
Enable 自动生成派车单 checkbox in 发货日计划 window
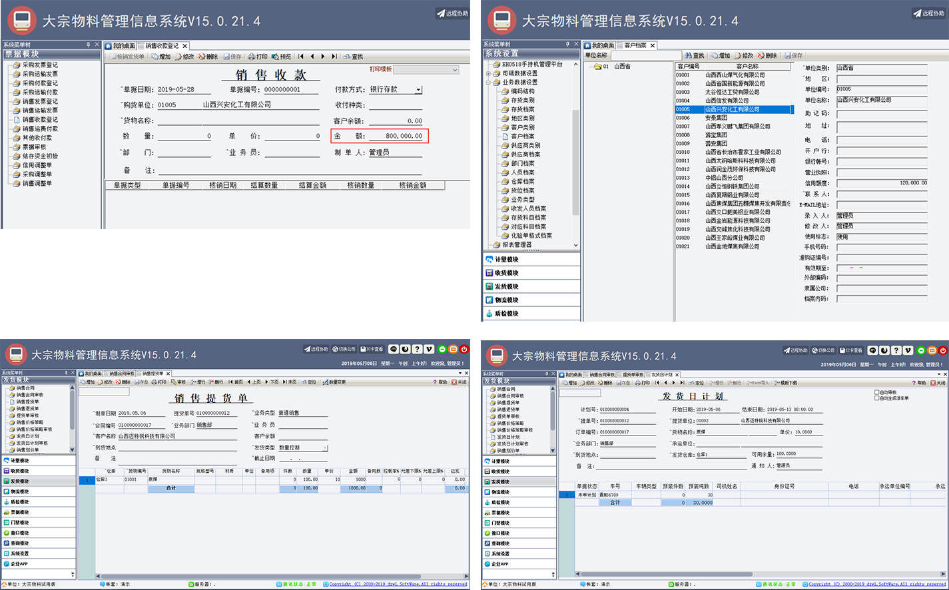[x=876, y=398]
